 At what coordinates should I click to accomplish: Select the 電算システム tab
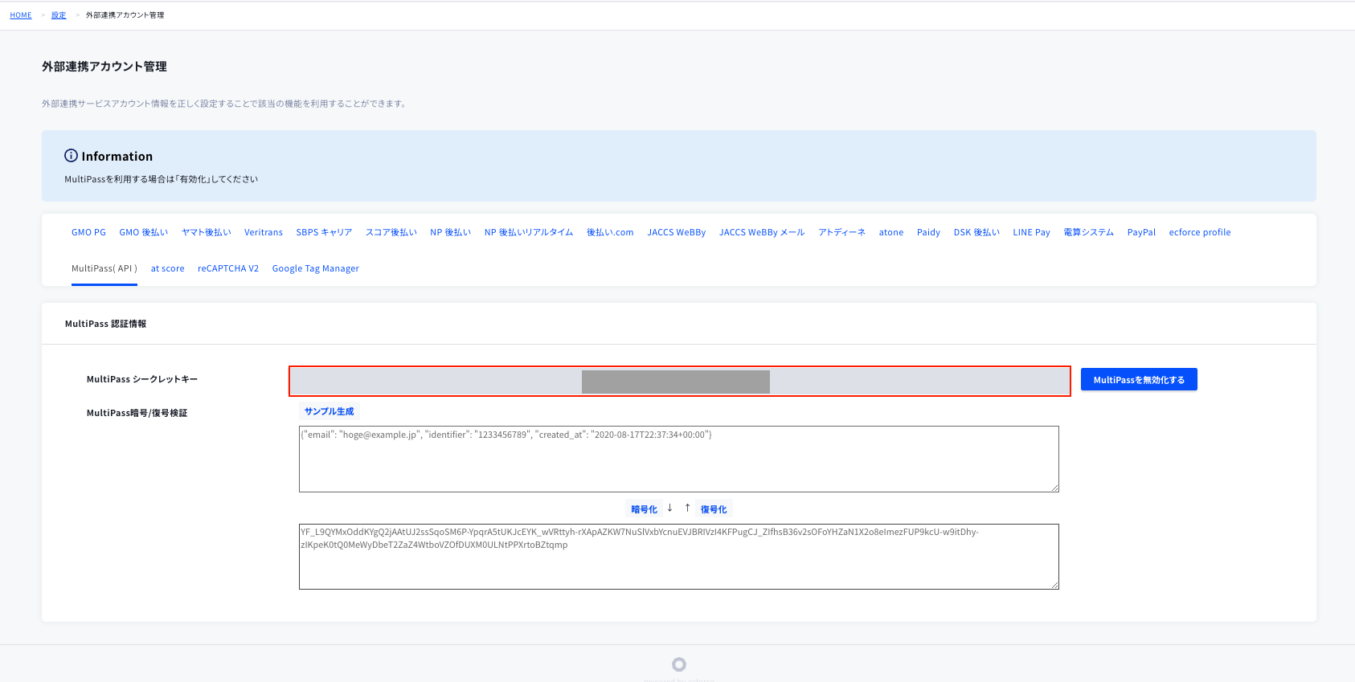tap(1089, 232)
